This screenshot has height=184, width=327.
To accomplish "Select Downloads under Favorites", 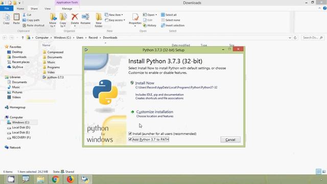I will point(19,57).
